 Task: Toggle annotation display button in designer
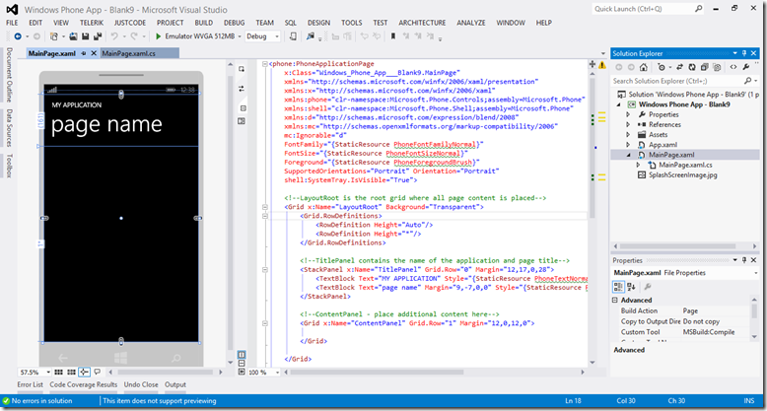pyautogui.click(x=97, y=373)
